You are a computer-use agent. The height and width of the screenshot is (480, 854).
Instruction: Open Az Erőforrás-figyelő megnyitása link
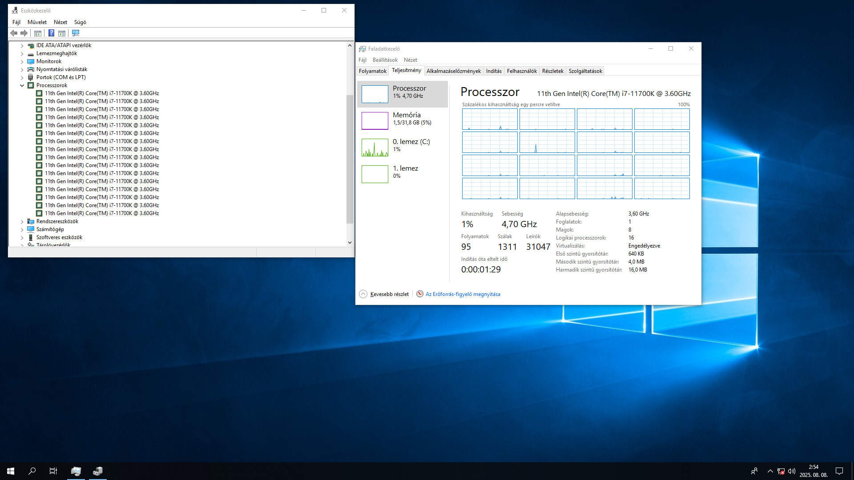463,294
